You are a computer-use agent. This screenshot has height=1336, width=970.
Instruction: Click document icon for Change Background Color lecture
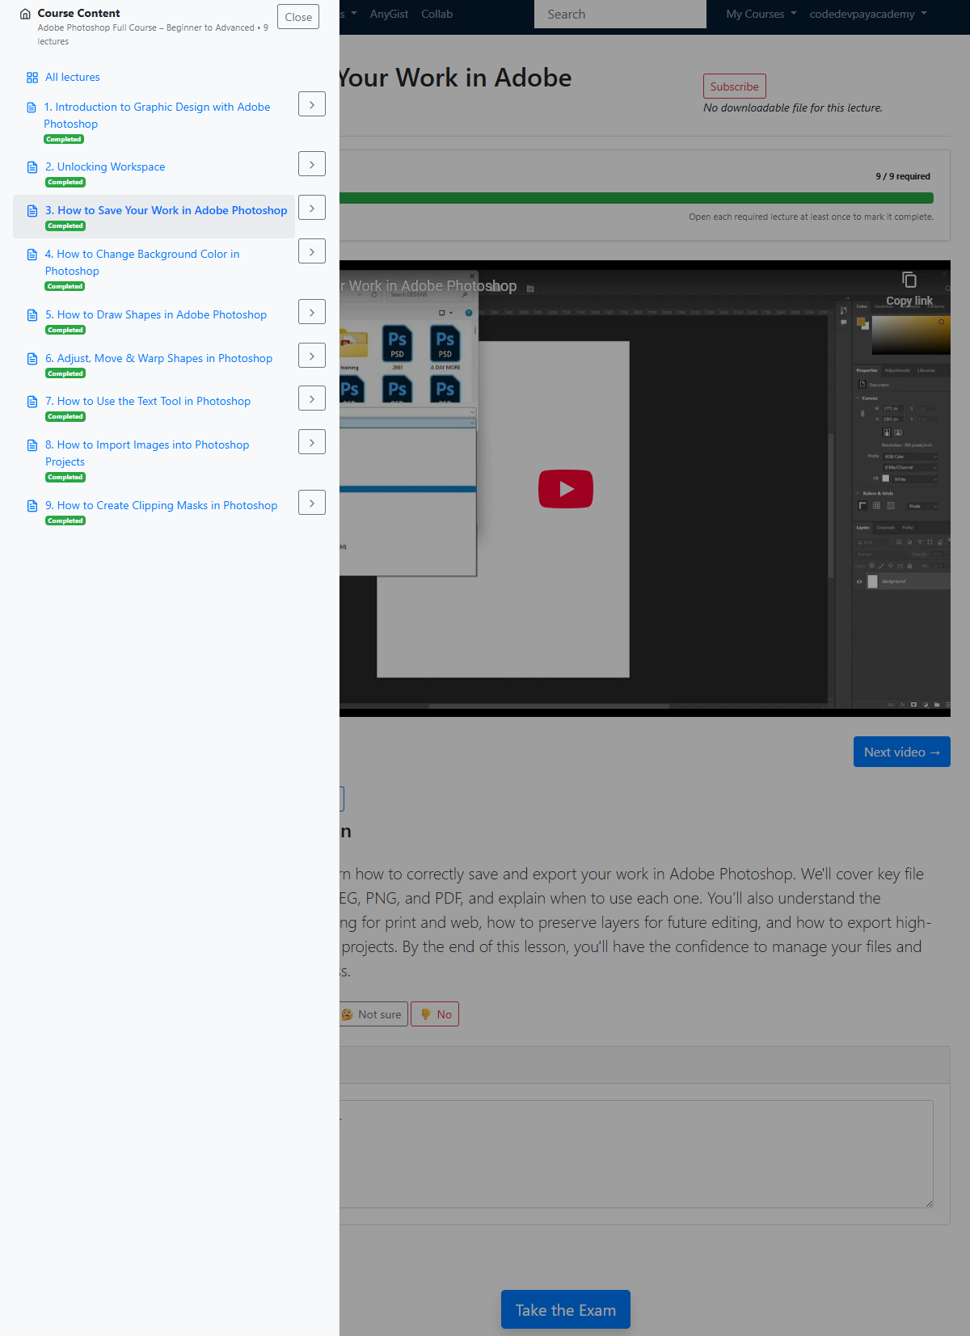[x=32, y=255]
